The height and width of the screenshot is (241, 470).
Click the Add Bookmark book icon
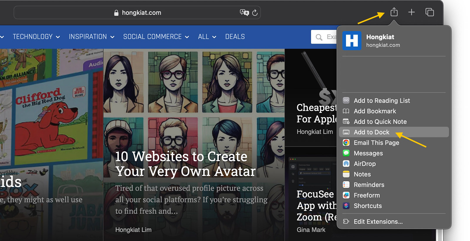(x=346, y=111)
